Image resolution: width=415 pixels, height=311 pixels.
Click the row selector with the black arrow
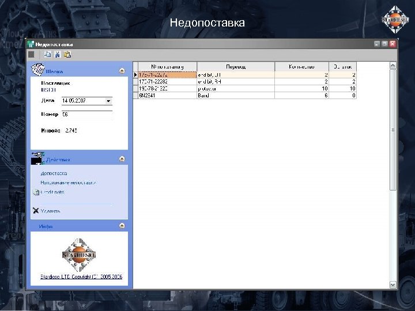[x=135, y=75]
